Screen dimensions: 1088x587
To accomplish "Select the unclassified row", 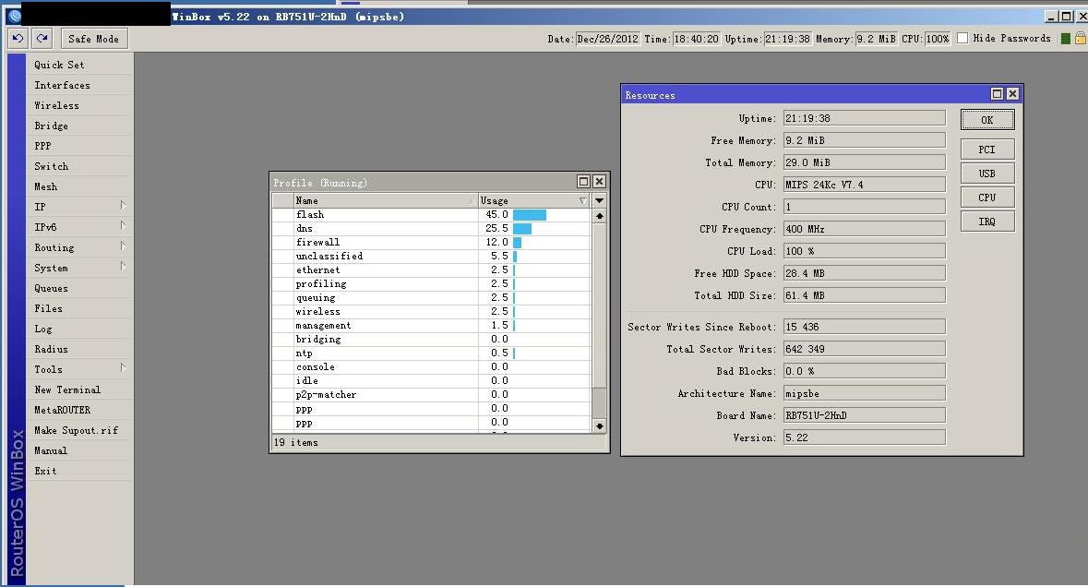I will 431,256.
